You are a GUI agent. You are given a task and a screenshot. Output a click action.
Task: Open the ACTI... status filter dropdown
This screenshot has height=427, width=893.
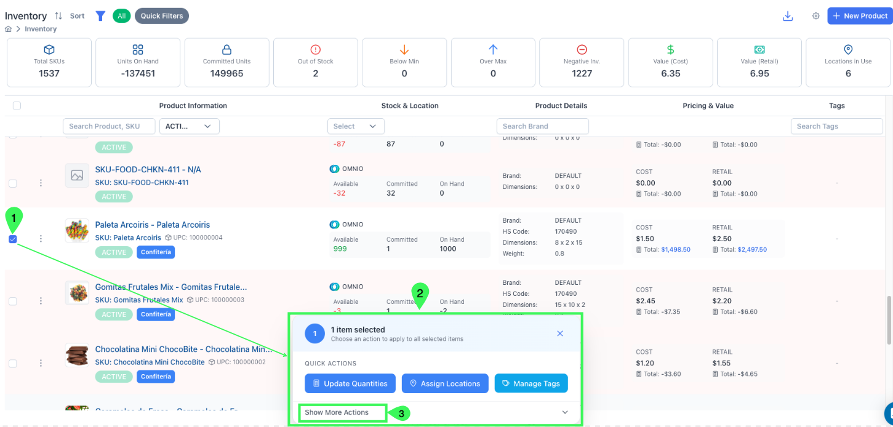189,126
